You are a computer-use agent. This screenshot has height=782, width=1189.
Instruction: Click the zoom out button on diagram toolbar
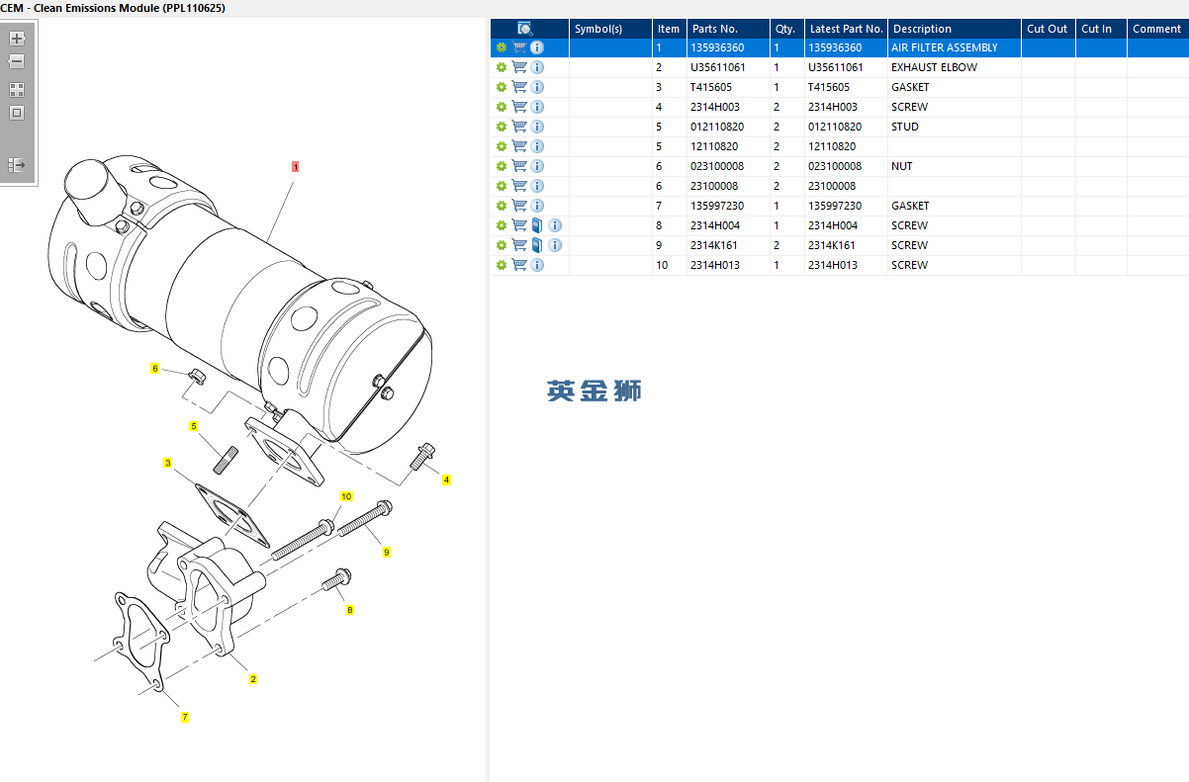[17, 61]
